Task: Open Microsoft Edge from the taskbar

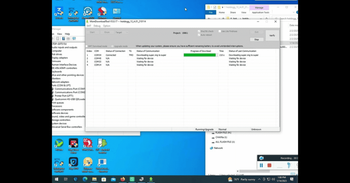Action: (85, 179)
